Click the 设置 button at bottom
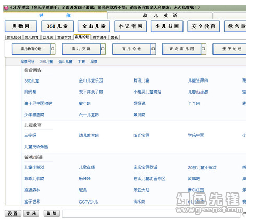 coord(13,214)
